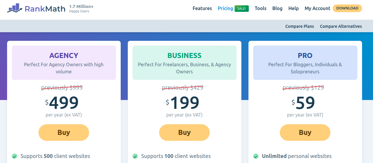Open the Help menu
Screen dimensions: 373x163
293,8
